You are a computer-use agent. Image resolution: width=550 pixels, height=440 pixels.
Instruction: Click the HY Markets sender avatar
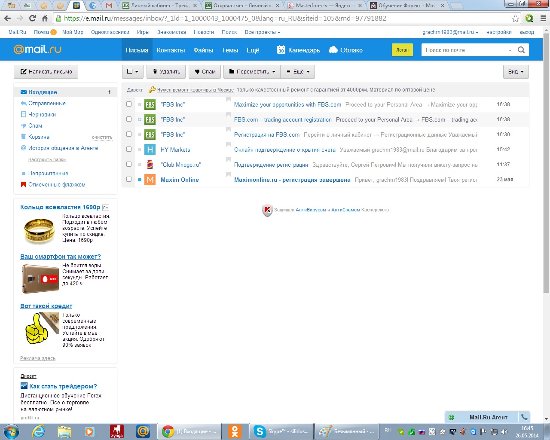pos(150,150)
